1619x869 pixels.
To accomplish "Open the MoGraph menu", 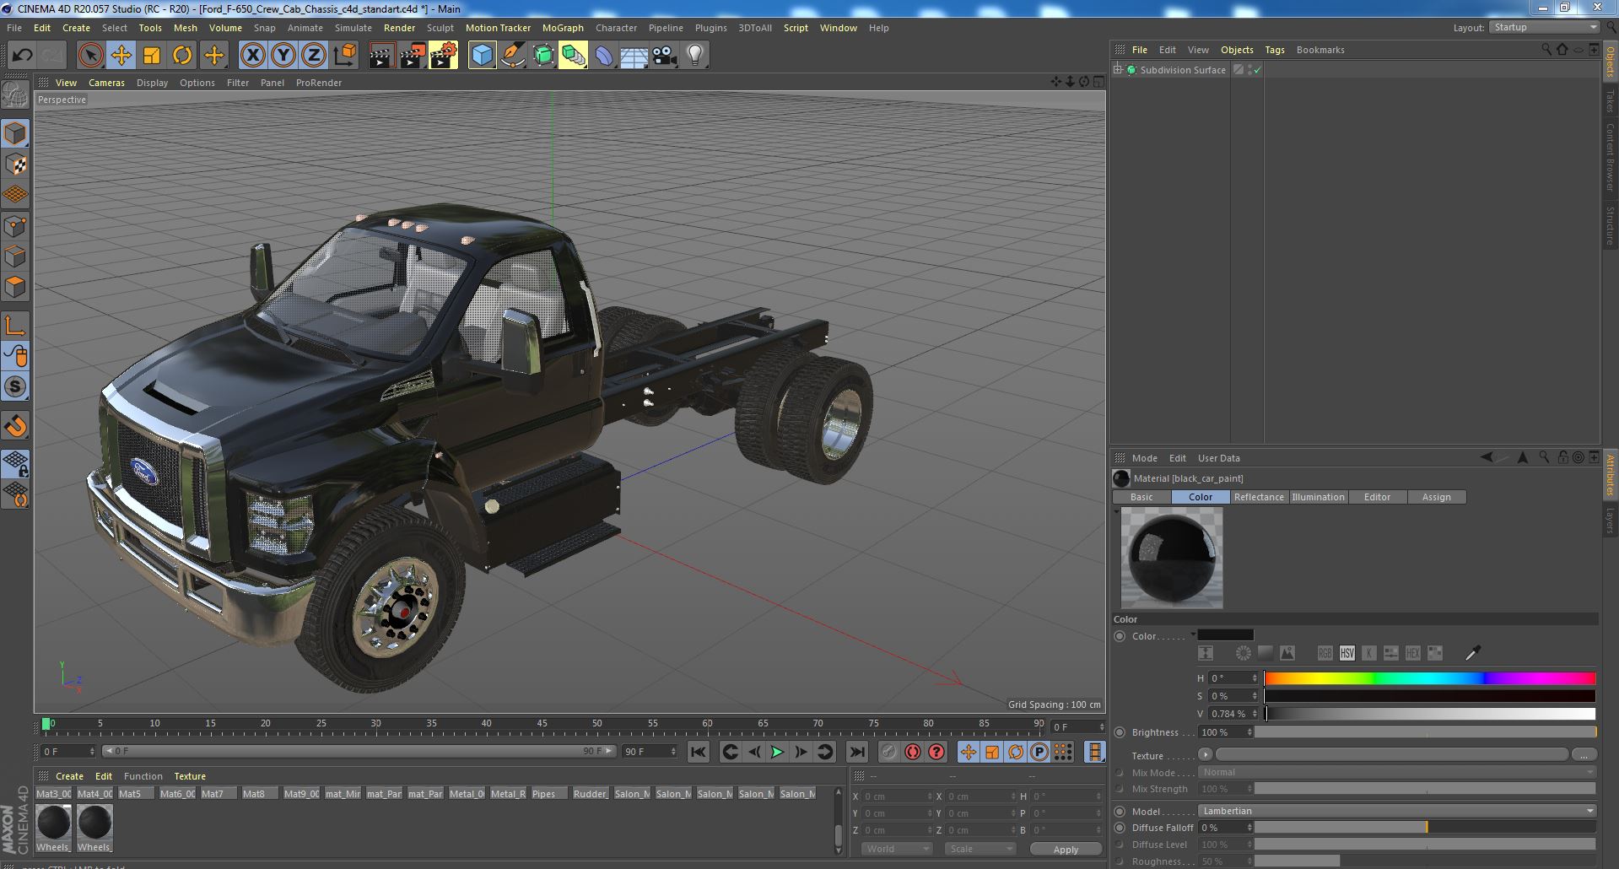I will click(x=563, y=28).
